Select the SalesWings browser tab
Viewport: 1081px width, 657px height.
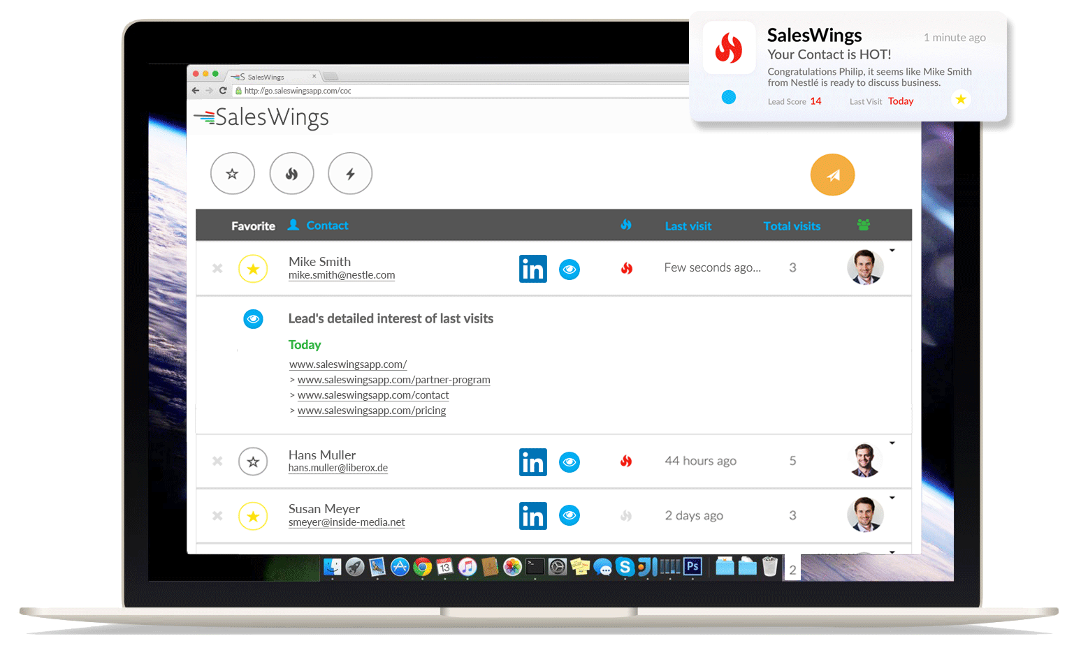tap(273, 77)
